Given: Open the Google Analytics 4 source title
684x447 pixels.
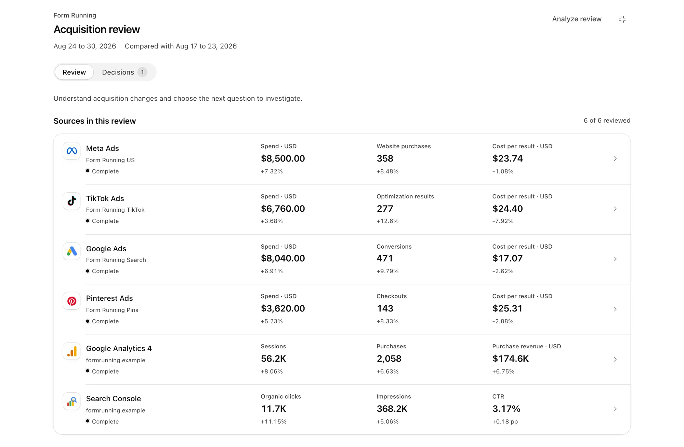Looking at the screenshot, I should pyautogui.click(x=119, y=349).
